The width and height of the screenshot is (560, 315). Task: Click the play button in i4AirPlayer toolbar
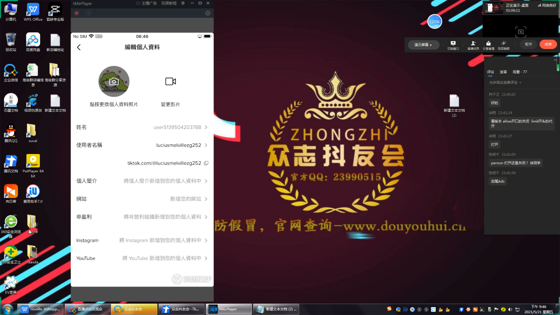[88, 13]
